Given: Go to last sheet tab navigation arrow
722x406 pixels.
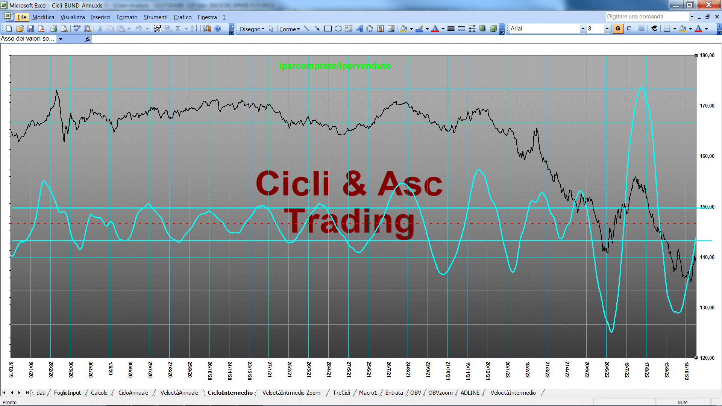Looking at the screenshot, I should (27, 392).
